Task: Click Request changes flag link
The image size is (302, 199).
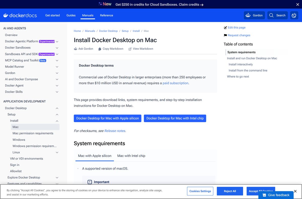Action: 237,35
